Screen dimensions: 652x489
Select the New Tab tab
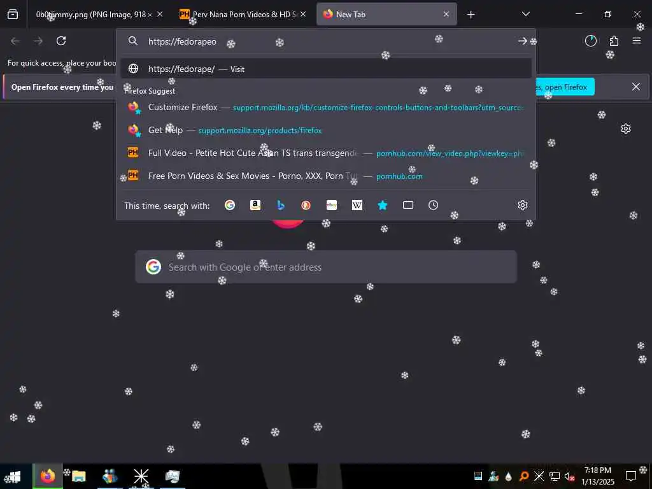click(x=386, y=14)
